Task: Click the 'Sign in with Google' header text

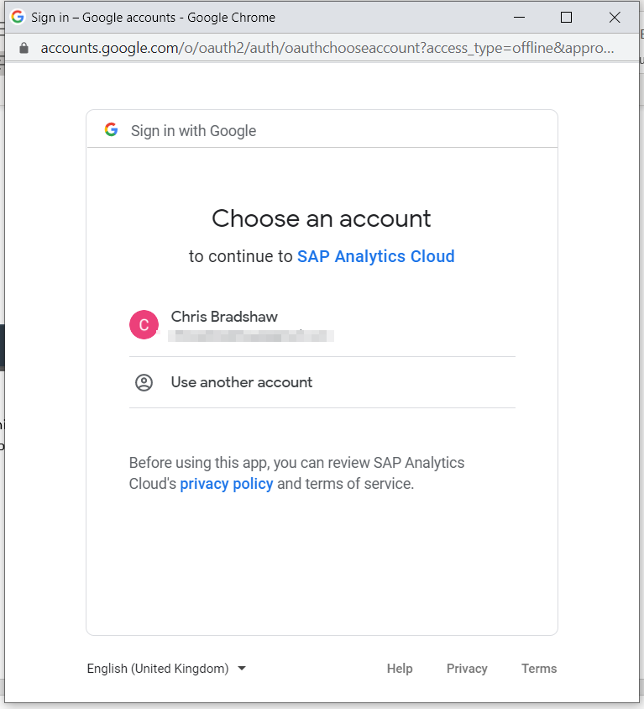Action: (193, 131)
